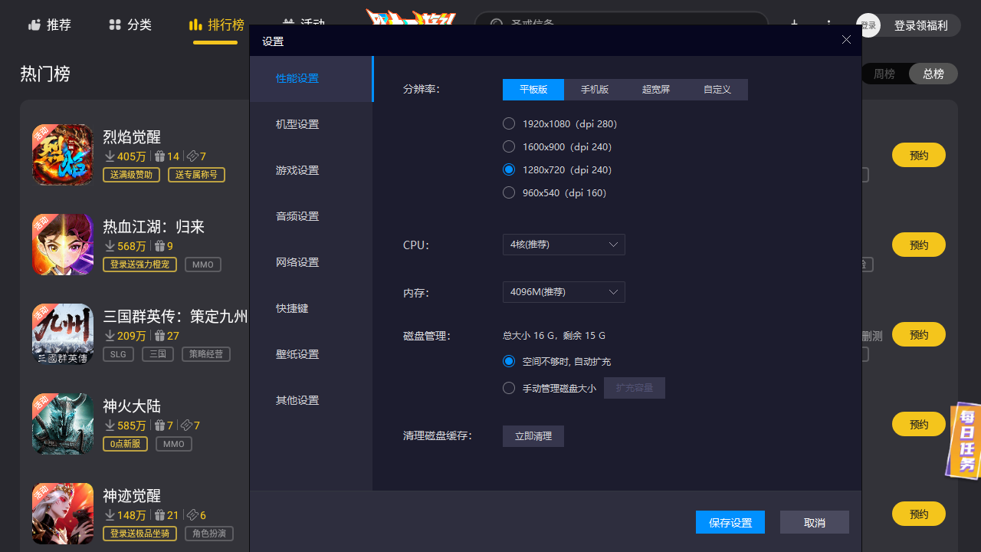Expand the CPU 4核(推荐) dropdown
This screenshot has height=552, width=981.
[563, 245]
